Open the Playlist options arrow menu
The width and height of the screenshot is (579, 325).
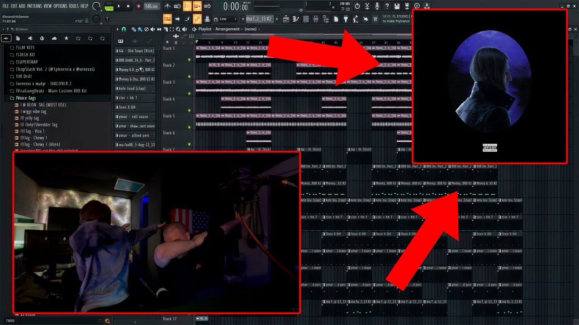[x=118, y=29]
